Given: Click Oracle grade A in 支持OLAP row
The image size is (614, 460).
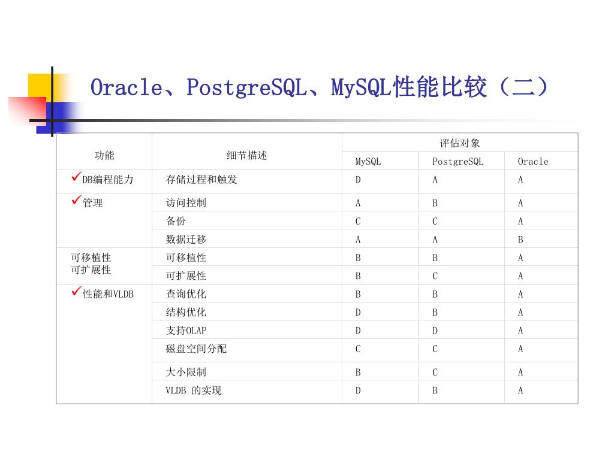Looking at the screenshot, I should coord(520,331).
